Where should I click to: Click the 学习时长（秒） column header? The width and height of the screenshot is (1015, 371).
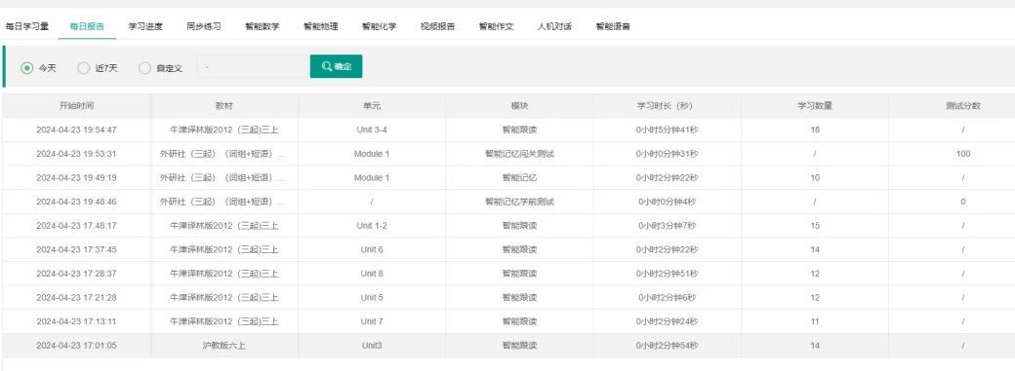point(667,106)
